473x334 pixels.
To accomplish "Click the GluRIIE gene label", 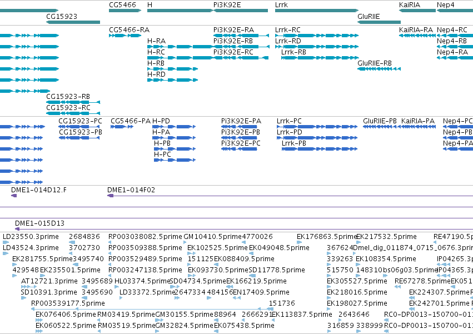I will (369, 16).
